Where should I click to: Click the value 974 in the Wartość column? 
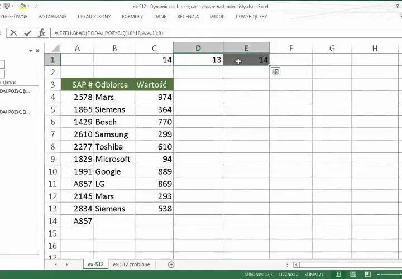[x=154, y=97]
